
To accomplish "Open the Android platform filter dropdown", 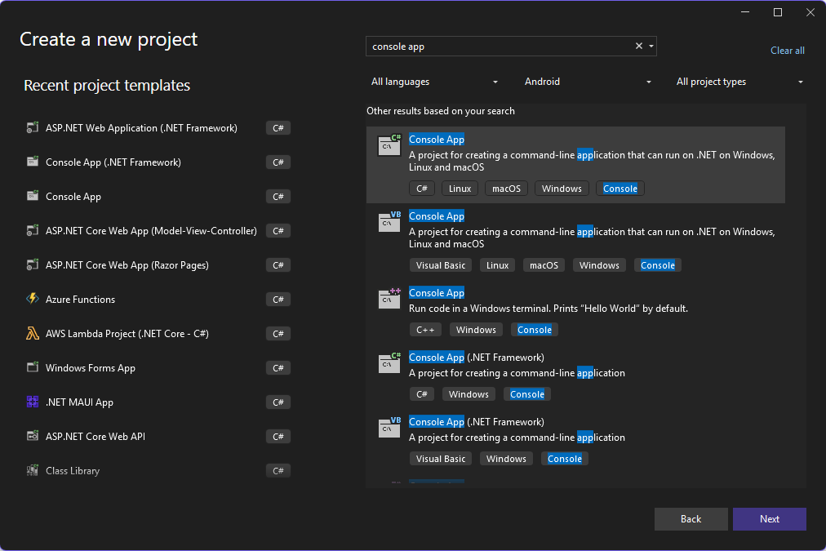I will 588,82.
